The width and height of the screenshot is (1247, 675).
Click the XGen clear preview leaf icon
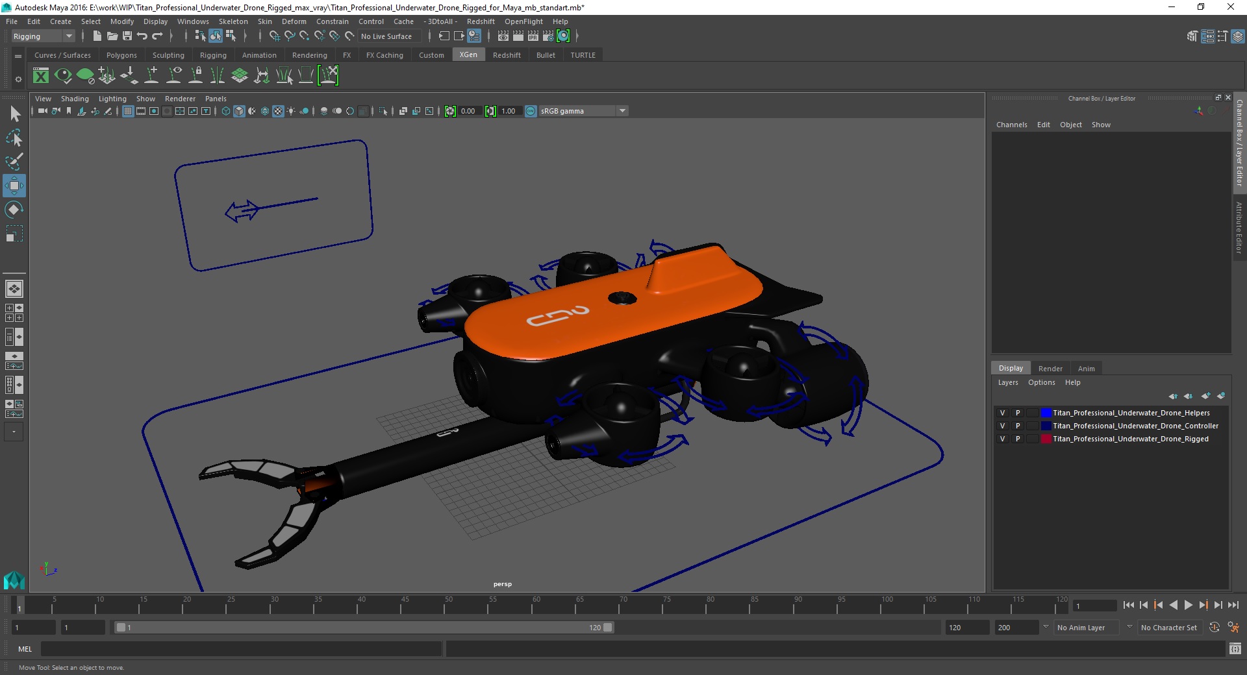click(x=85, y=76)
